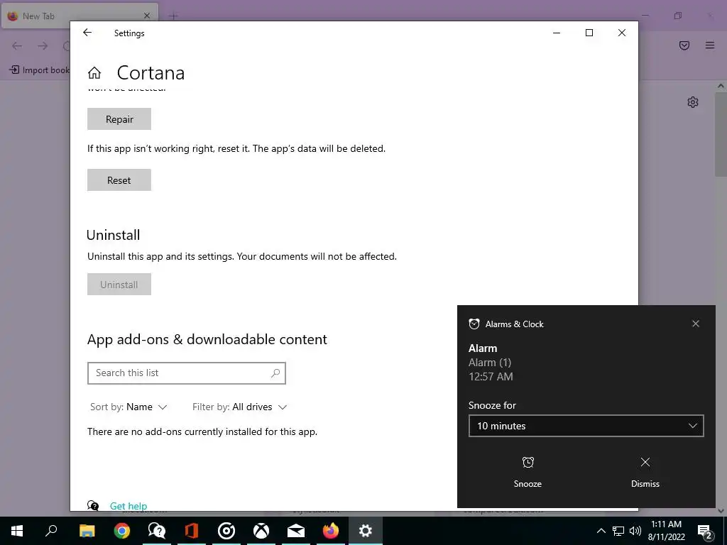Click the Firefox page vertical scrollbar thumb
Screen dimensions: 727x545
click(x=721, y=134)
